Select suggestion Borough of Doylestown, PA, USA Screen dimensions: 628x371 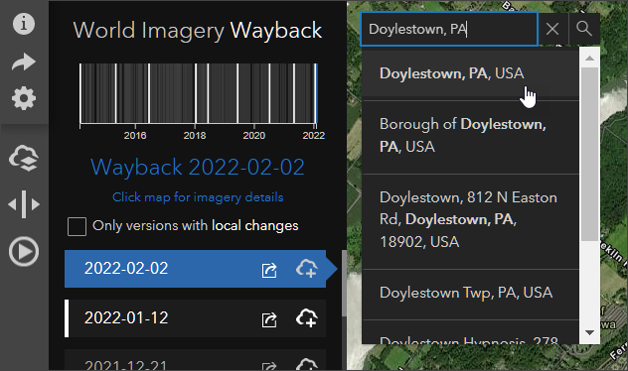click(470, 136)
